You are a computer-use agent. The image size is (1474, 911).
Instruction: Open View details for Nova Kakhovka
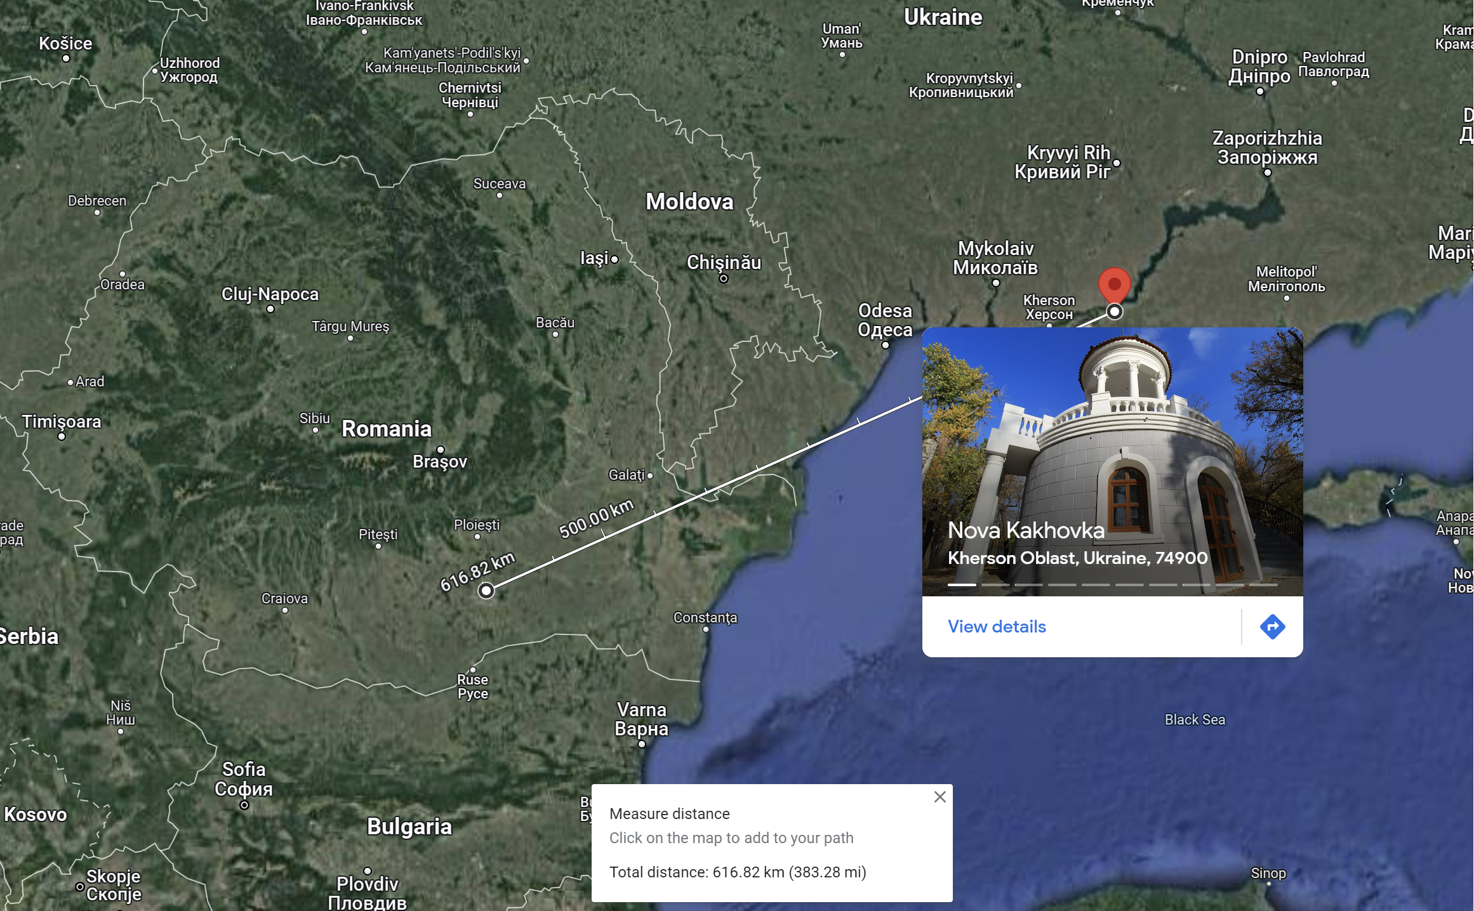tap(997, 627)
